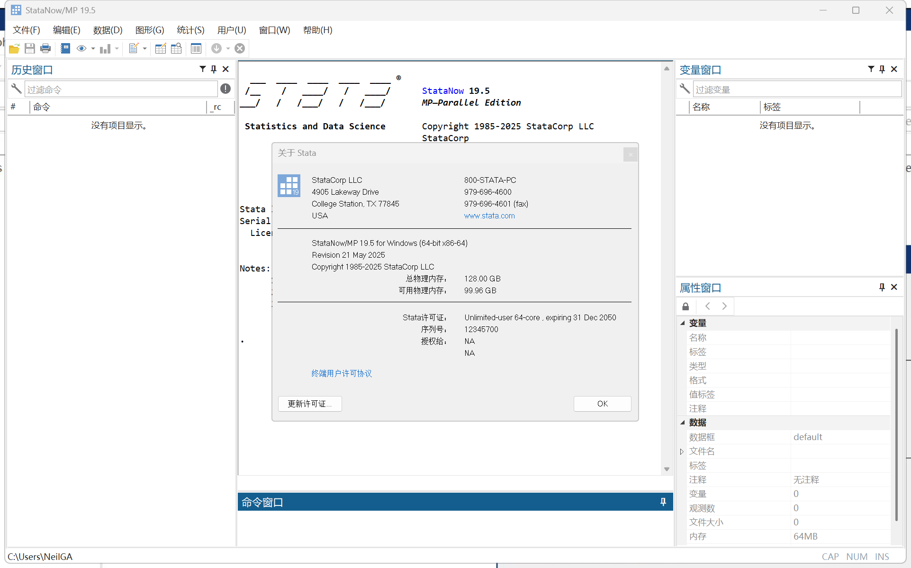The image size is (911, 568).
Task: Open the Log notebook icon
Action: click(65, 48)
